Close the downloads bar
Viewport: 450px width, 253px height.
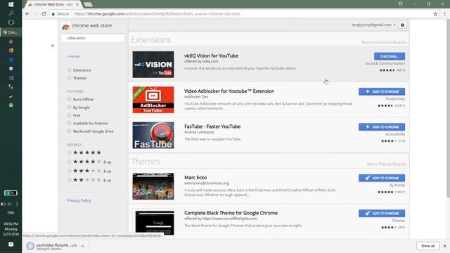click(444, 246)
